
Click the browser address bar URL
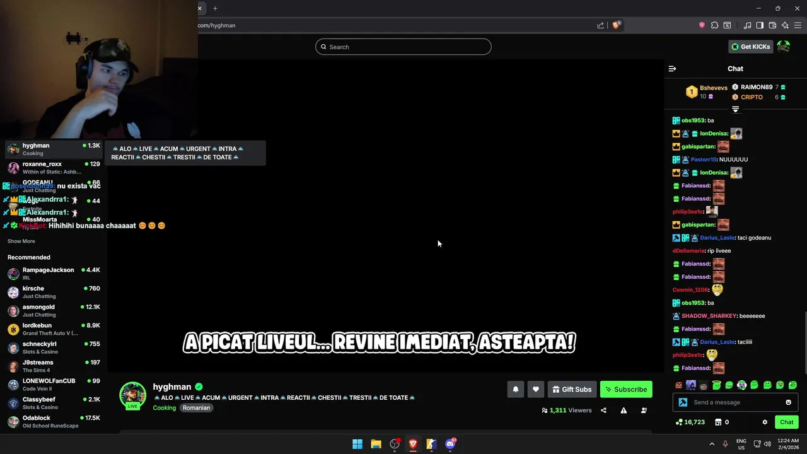tap(216, 25)
